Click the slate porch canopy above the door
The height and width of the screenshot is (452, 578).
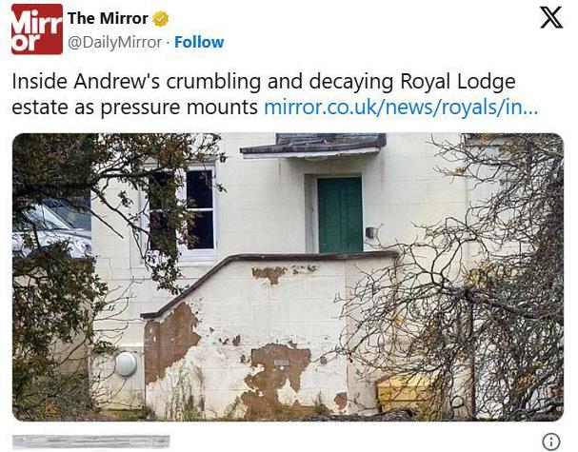[312, 146]
